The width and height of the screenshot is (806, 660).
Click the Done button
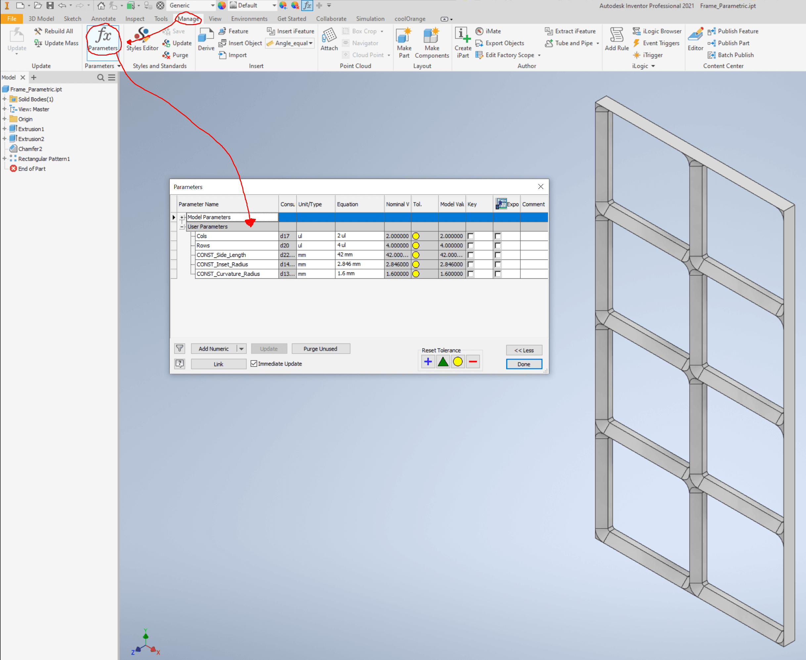pyautogui.click(x=524, y=364)
